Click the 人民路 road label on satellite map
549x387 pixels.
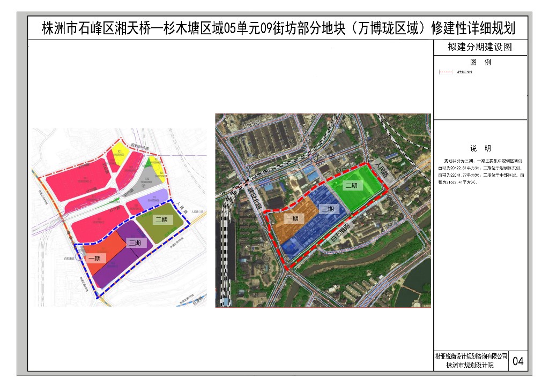(x=381, y=171)
